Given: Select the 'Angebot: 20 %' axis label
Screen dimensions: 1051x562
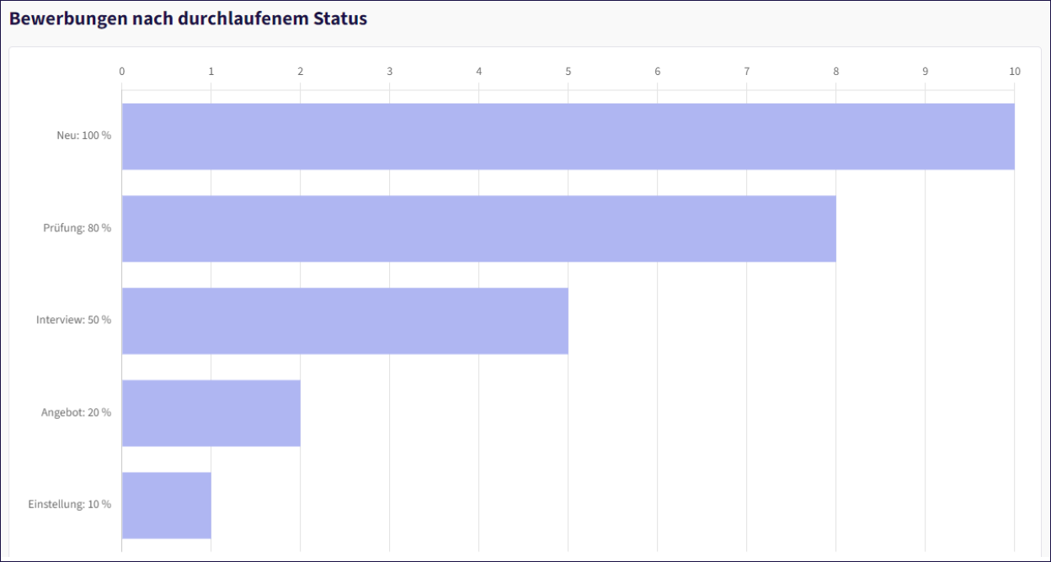Looking at the screenshot, I should 77,413.
